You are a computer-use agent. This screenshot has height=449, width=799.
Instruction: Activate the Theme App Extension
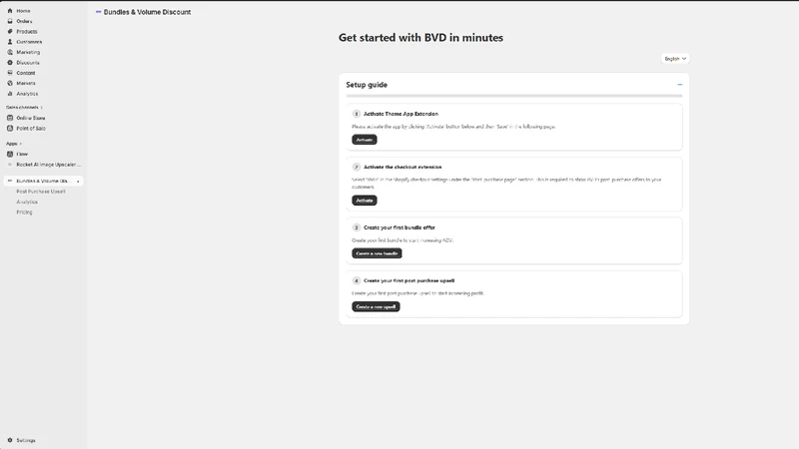coord(365,140)
